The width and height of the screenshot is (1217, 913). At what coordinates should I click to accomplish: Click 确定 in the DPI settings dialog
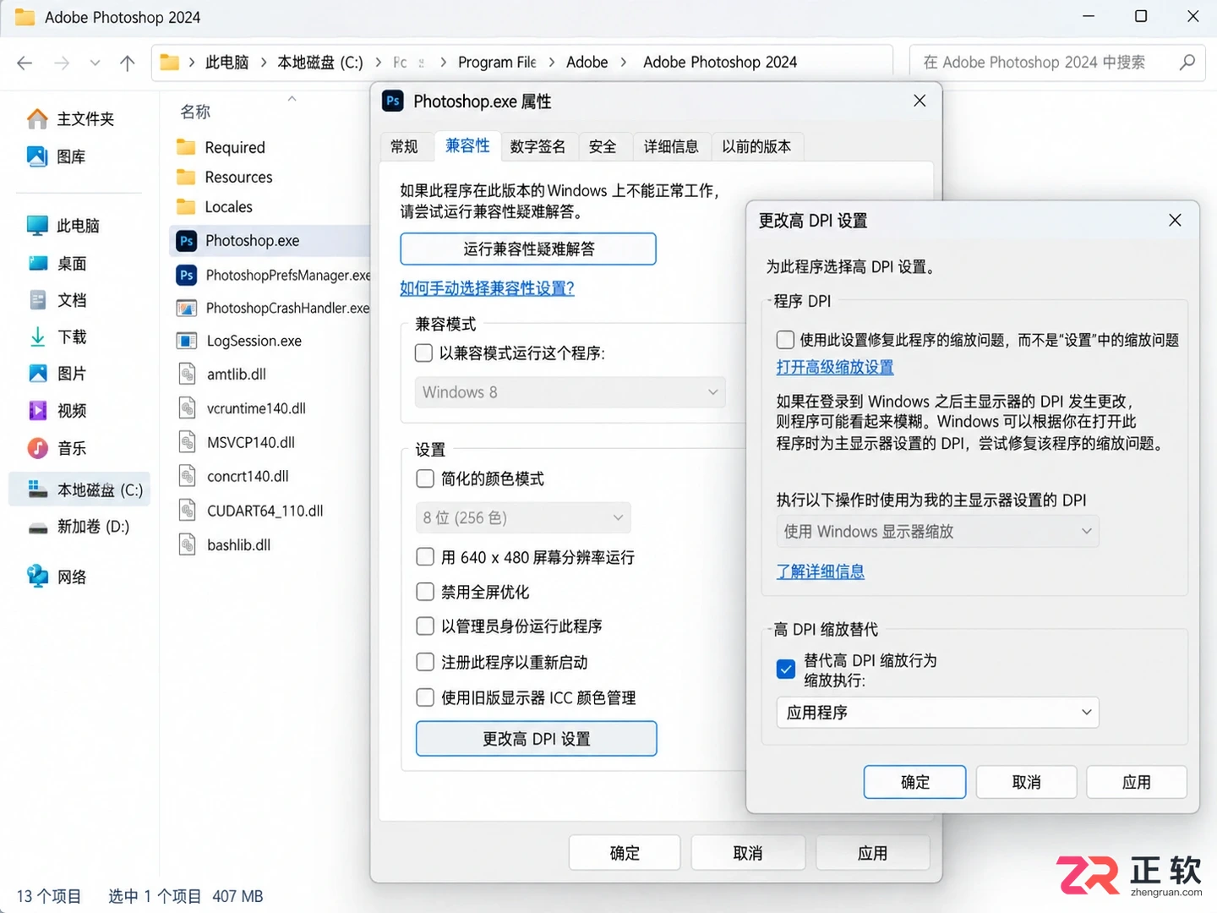(915, 782)
